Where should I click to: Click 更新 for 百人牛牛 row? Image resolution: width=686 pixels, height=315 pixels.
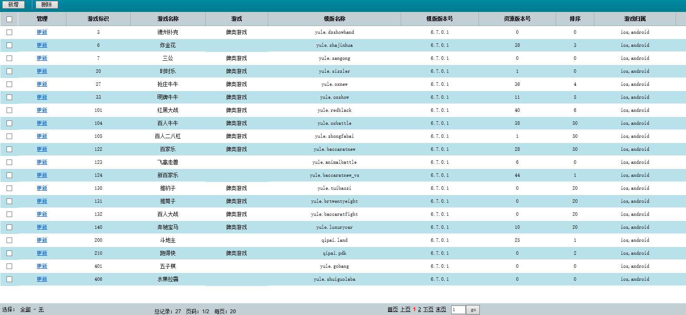point(42,123)
